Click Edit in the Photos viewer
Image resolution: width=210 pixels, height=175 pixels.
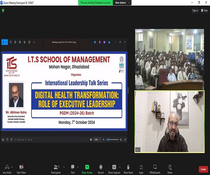click(5, 42)
